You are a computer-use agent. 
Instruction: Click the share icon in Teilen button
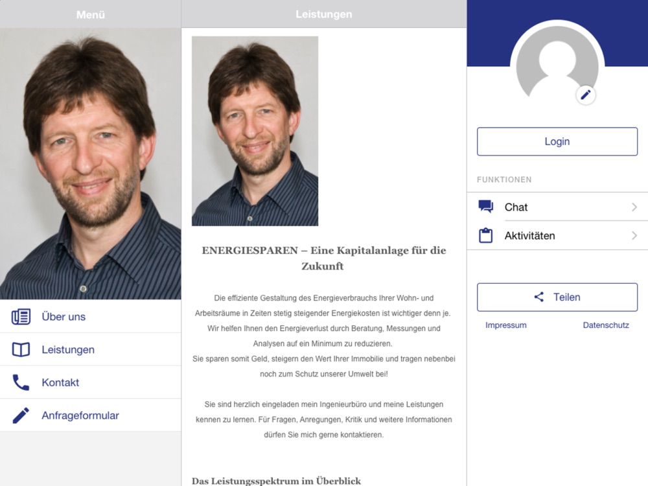pos(539,297)
